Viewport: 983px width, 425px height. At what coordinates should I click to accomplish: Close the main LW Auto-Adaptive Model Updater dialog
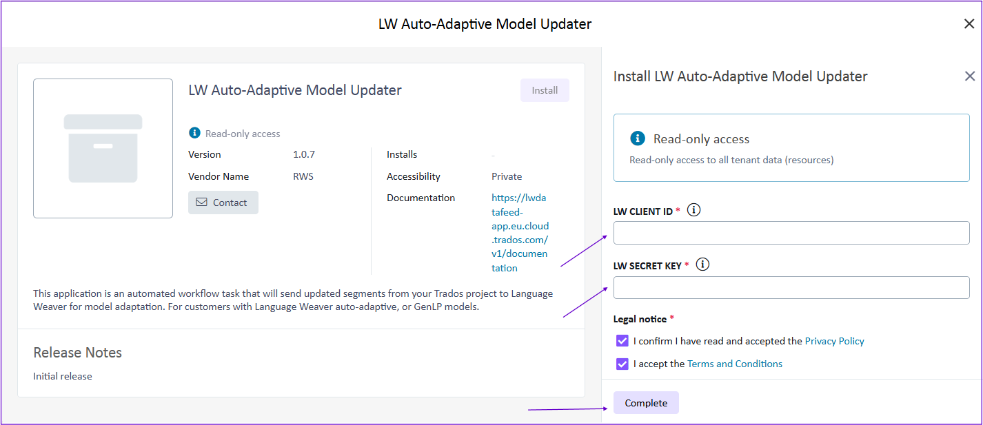click(x=969, y=24)
